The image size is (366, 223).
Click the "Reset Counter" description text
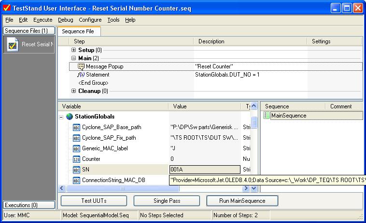[214, 66]
